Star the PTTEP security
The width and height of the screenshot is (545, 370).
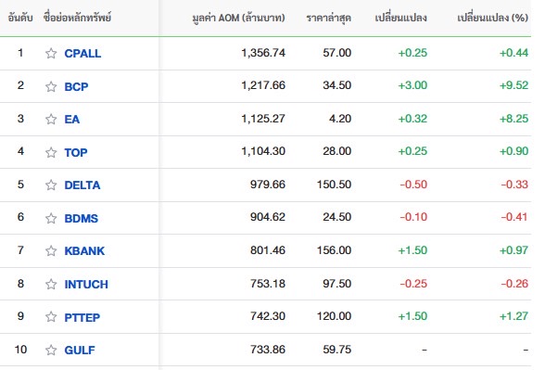point(51,317)
